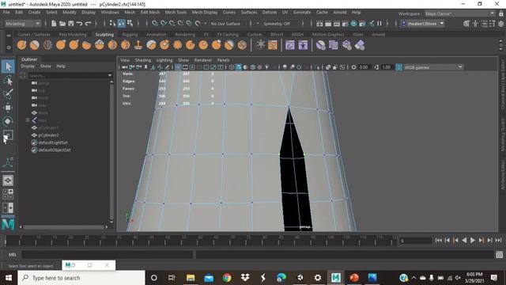Select the Flatten stamp-shaped sculpt tool

138,45
